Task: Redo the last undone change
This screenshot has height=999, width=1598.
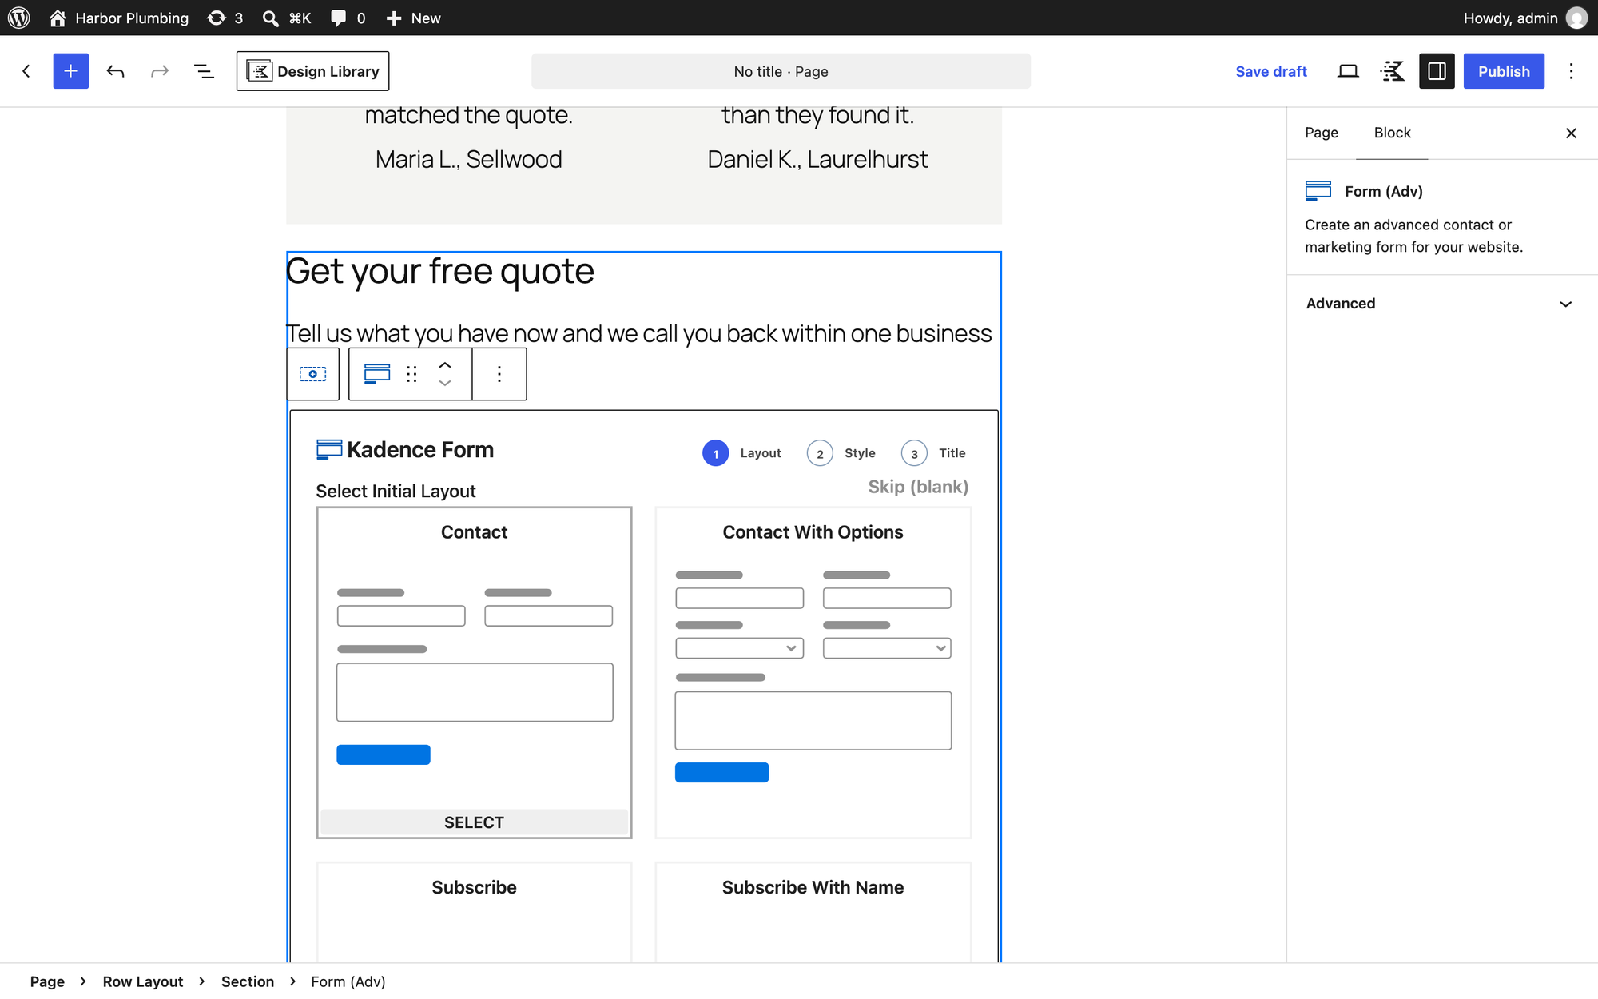Action: pyautogui.click(x=160, y=71)
